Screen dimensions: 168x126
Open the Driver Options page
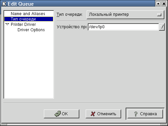31,30
